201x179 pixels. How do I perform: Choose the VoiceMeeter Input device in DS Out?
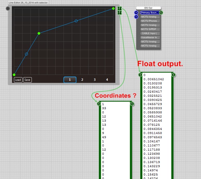point(149,38)
